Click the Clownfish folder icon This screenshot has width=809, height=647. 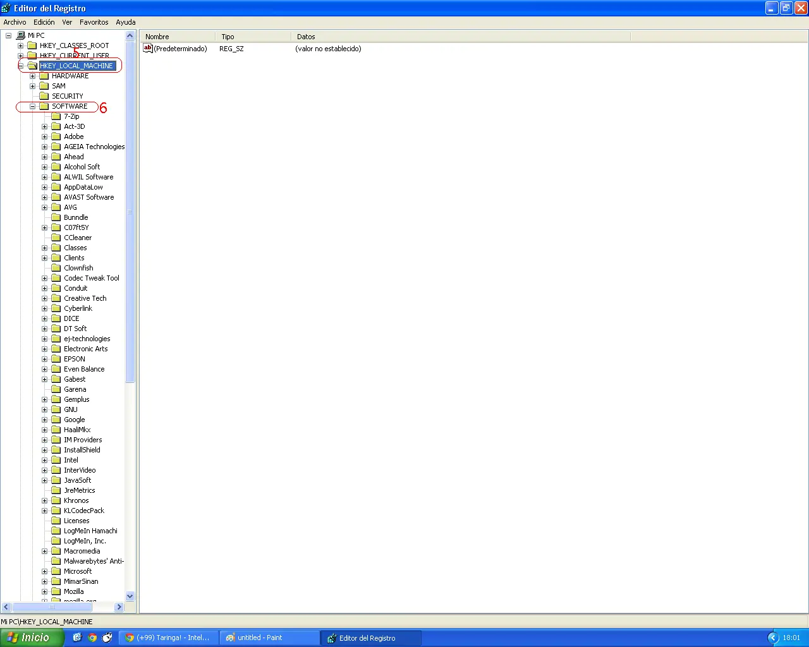56,268
